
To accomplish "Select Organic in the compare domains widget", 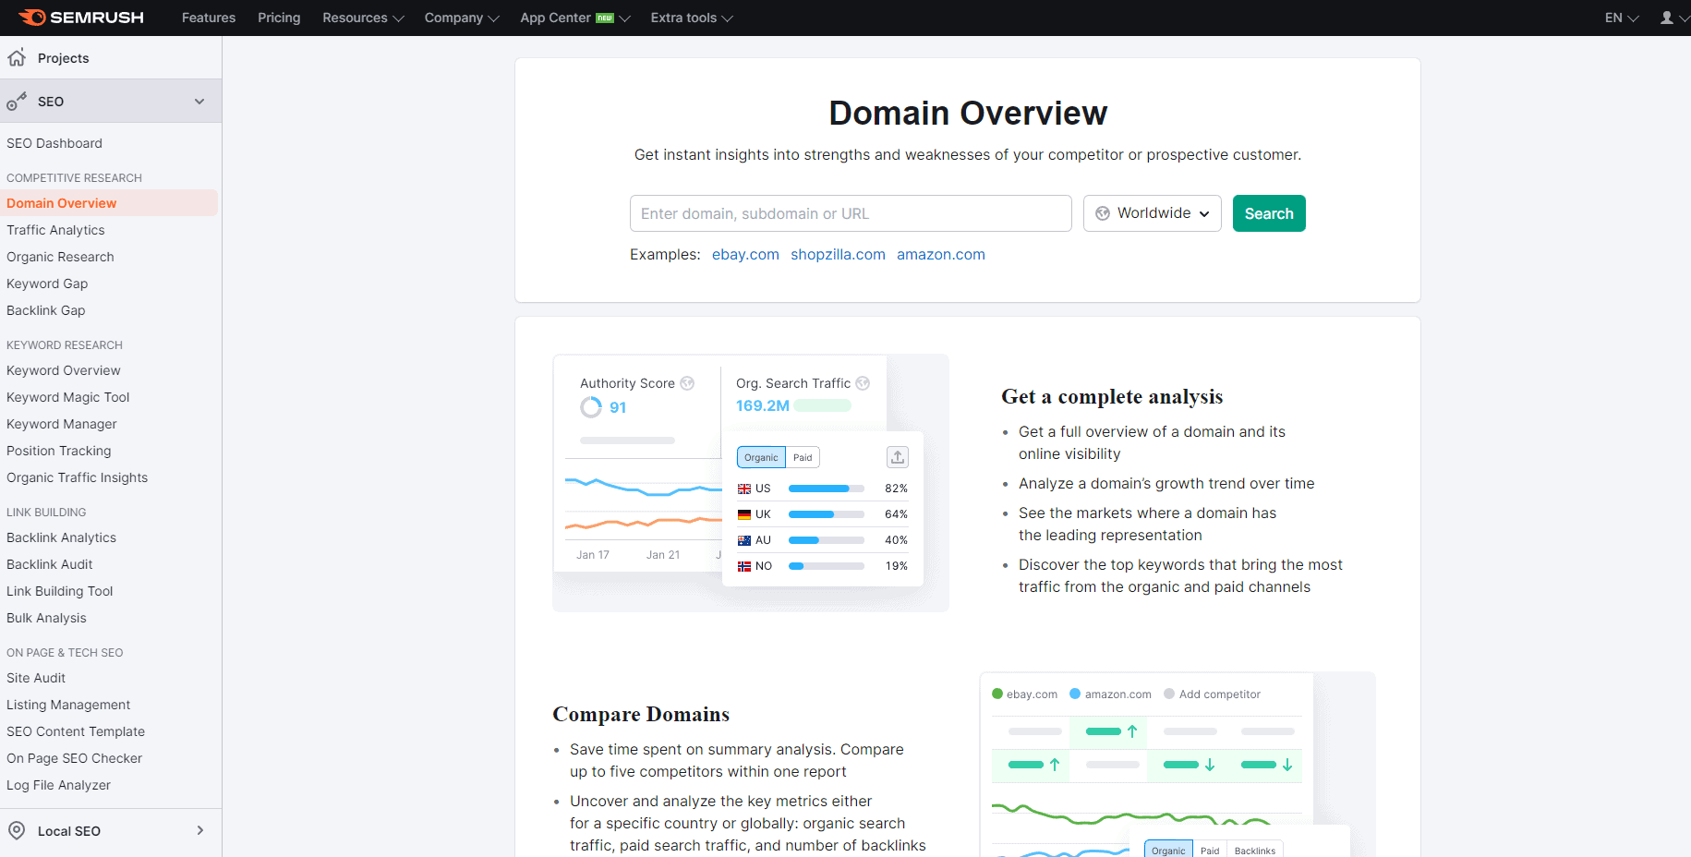I will pyautogui.click(x=1167, y=850).
